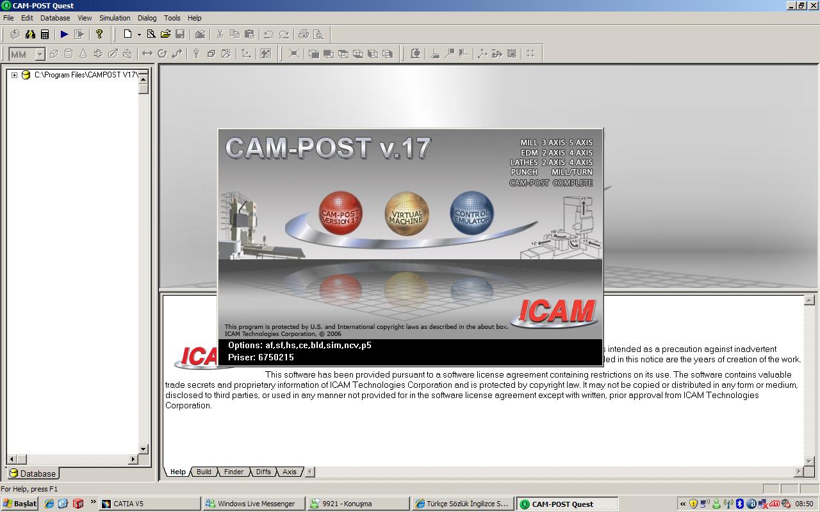The image size is (820, 512).
Task: Switch to Windows Live Messenger in taskbar
Action: pos(253,504)
